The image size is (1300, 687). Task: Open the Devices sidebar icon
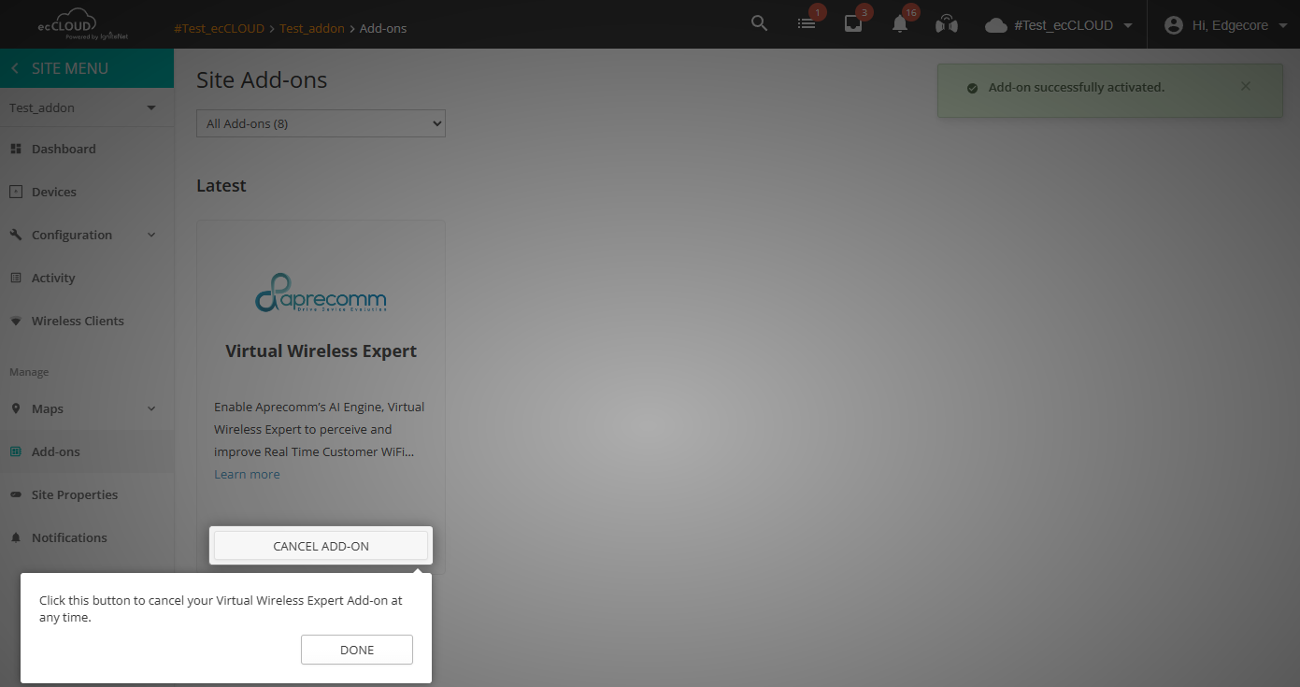coord(16,191)
